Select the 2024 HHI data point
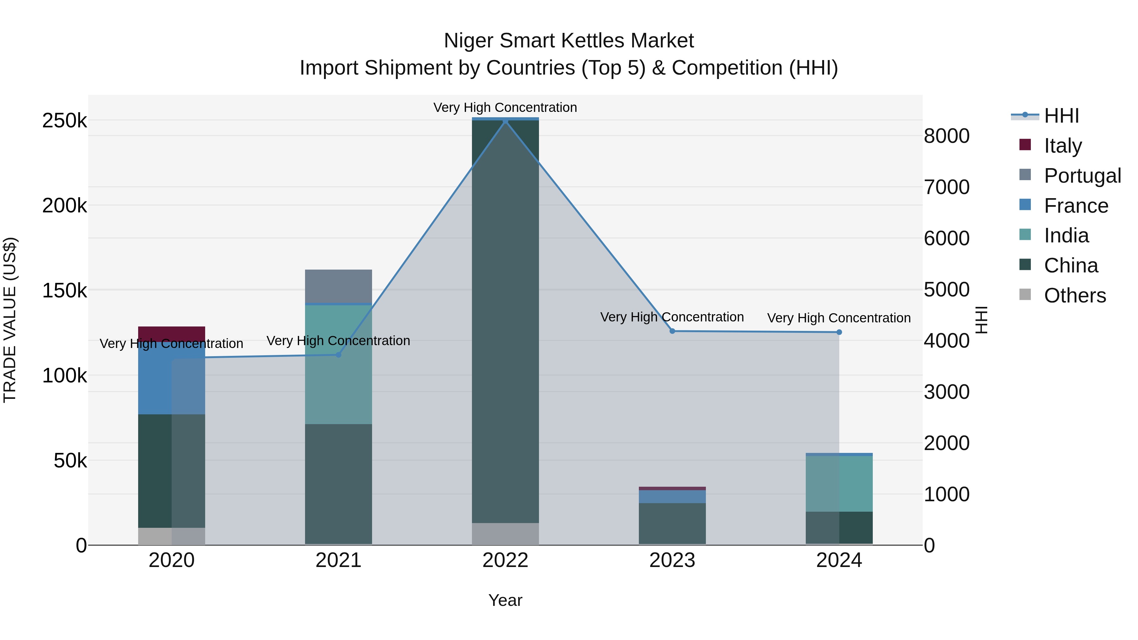 coord(839,332)
